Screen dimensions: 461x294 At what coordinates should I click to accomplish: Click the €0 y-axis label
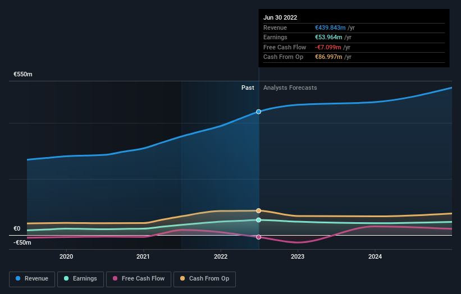17,228
